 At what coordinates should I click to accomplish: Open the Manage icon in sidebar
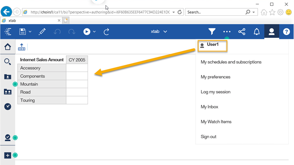(8, 137)
